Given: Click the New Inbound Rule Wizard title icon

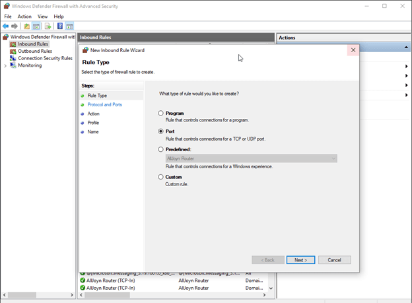Looking at the screenshot, I should click(85, 50).
